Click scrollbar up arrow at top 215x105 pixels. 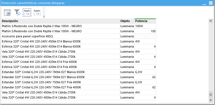[x=211, y=21]
